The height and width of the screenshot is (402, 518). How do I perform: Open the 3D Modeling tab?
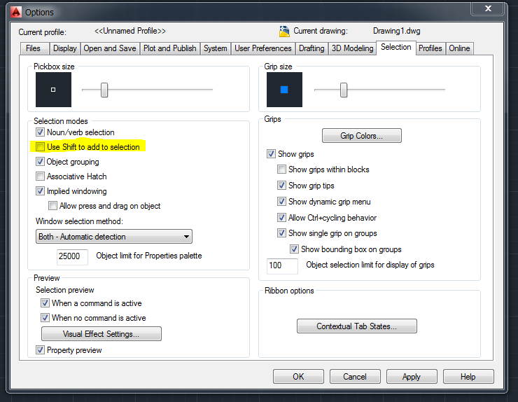(x=352, y=48)
